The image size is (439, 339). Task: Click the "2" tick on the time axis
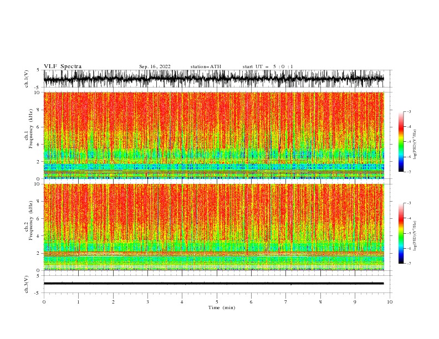point(113,302)
